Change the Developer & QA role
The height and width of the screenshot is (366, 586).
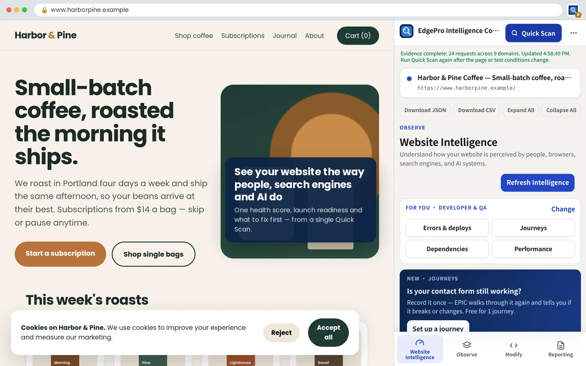pos(563,209)
